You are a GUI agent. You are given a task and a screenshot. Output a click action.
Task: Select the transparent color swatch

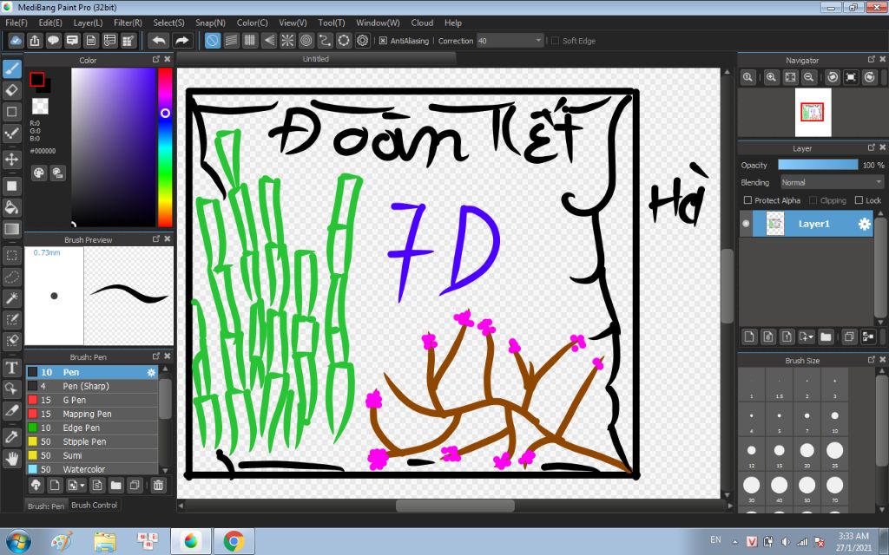(x=40, y=106)
